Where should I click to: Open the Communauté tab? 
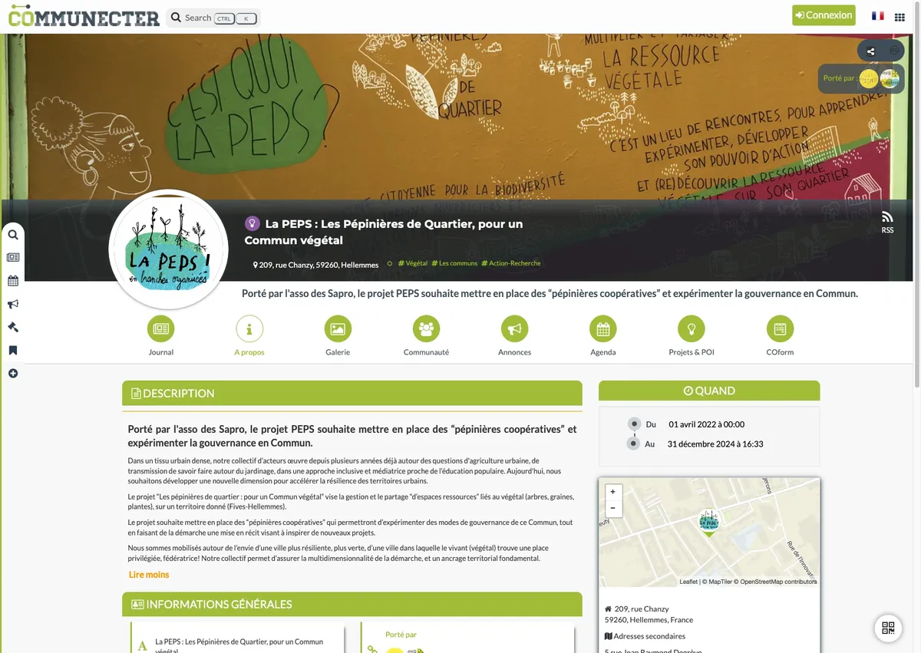click(426, 335)
